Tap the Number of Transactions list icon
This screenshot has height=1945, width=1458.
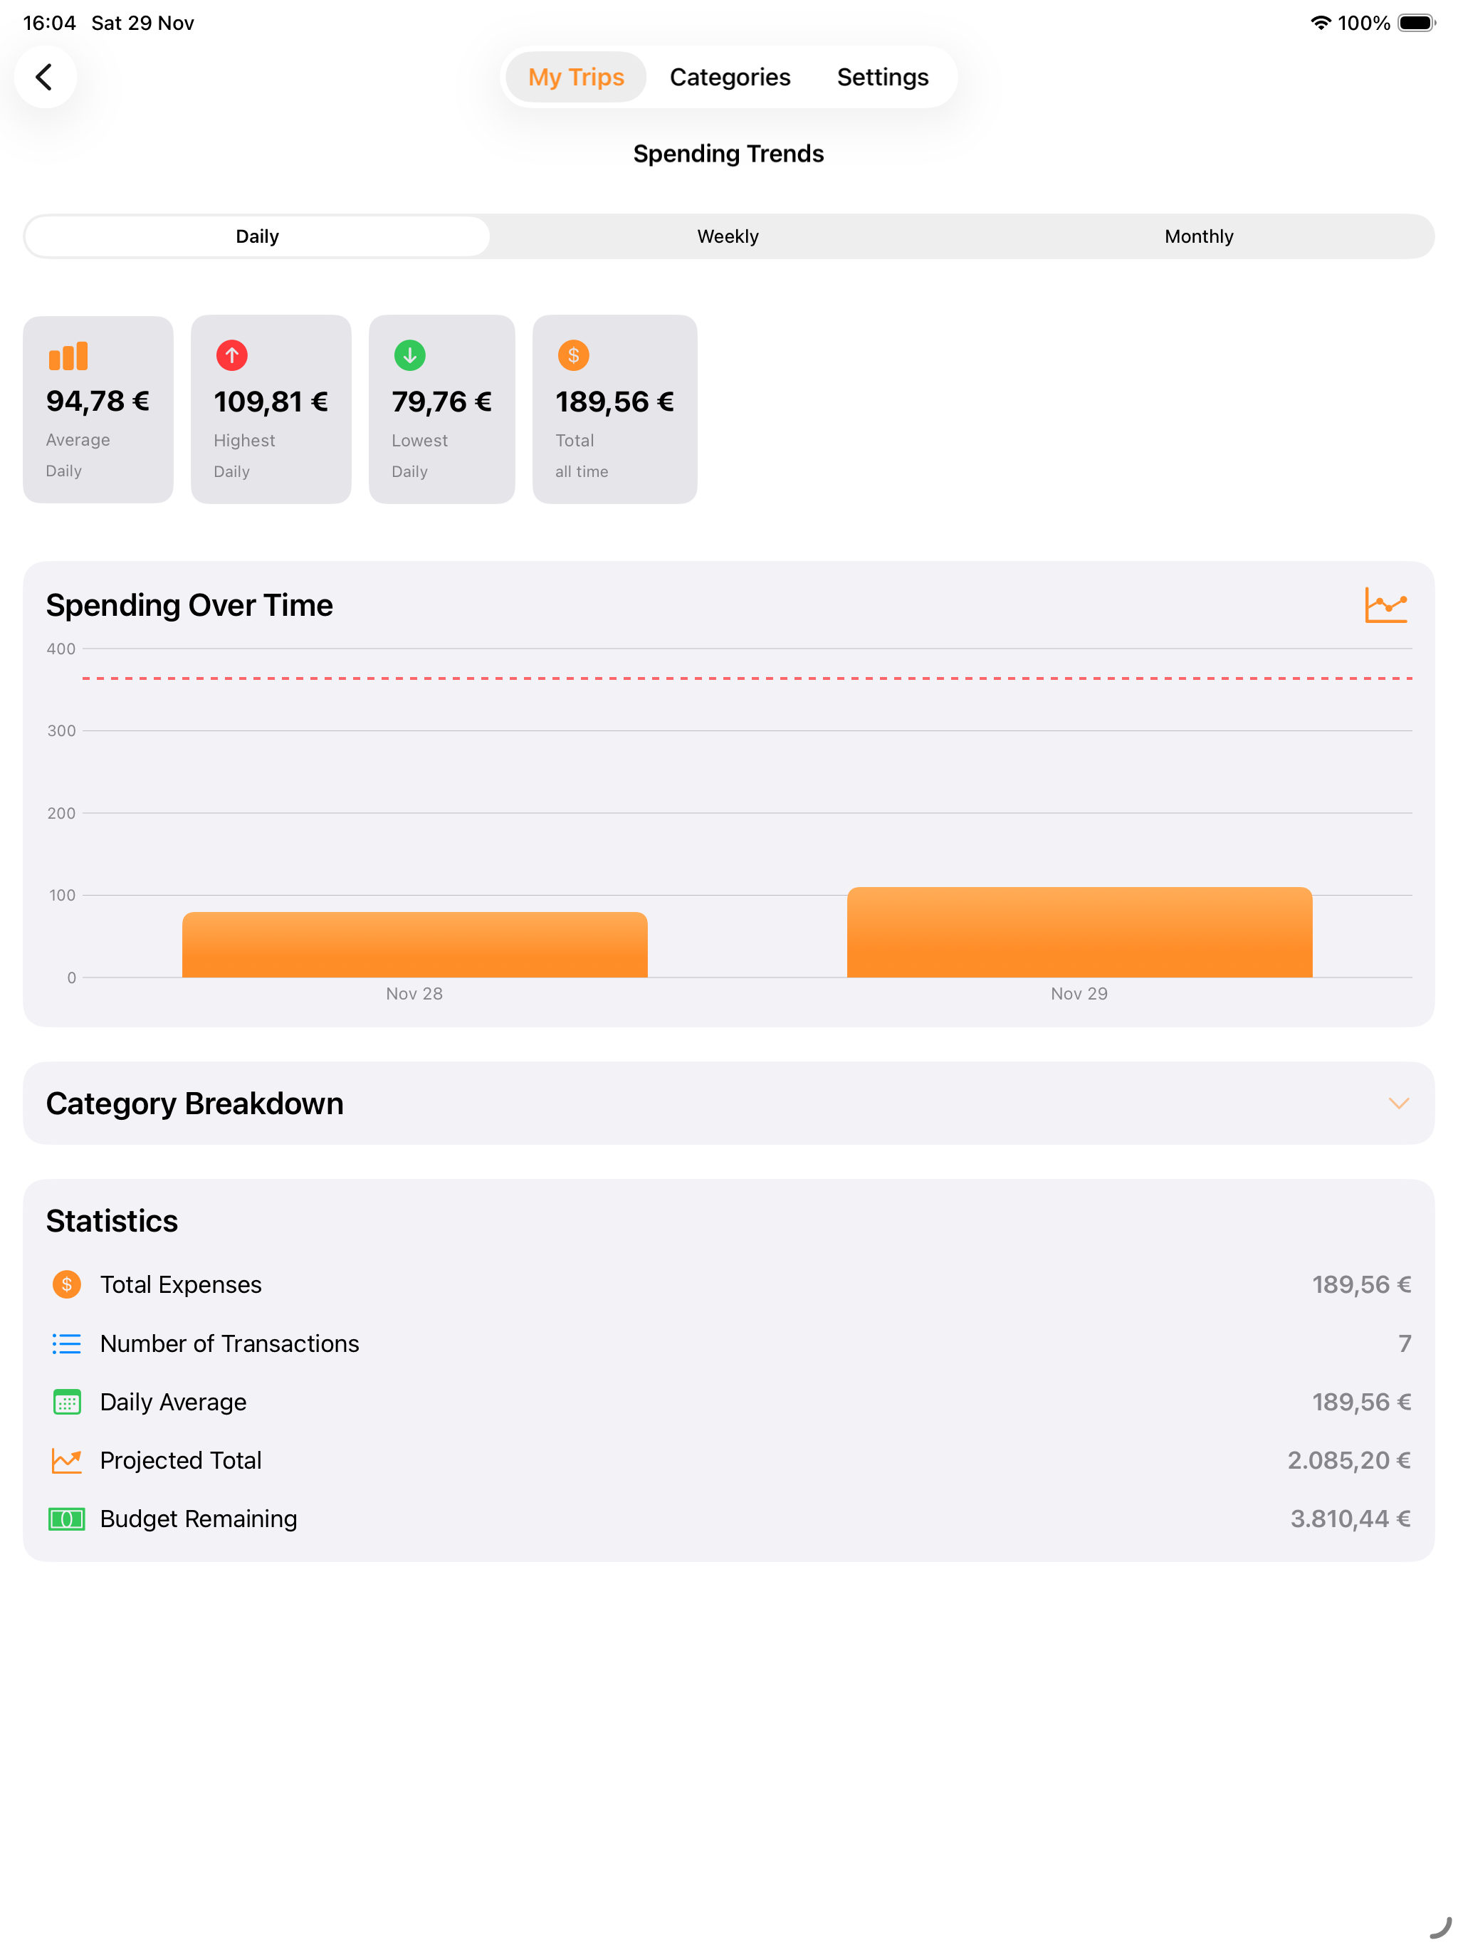point(67,1343)
